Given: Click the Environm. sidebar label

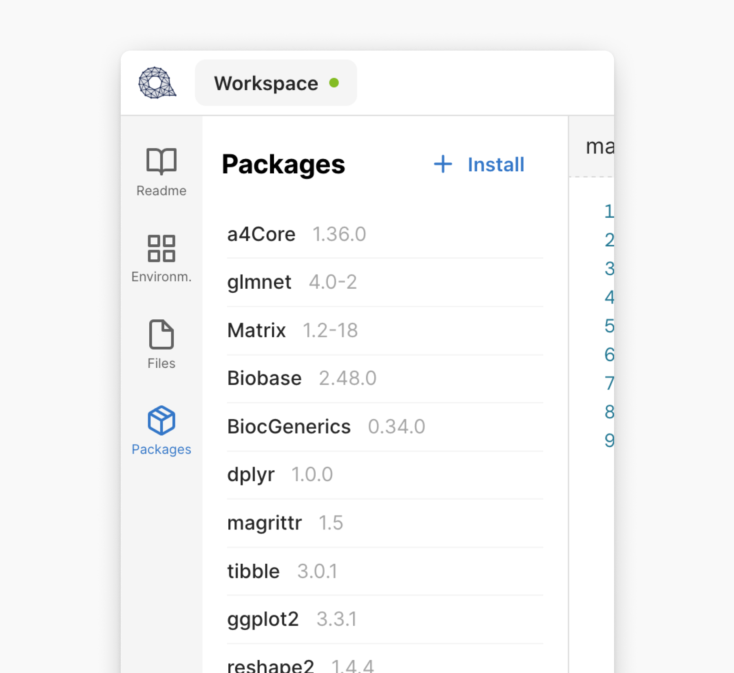Looking at the screenshot, I should (x=161, y=277).
